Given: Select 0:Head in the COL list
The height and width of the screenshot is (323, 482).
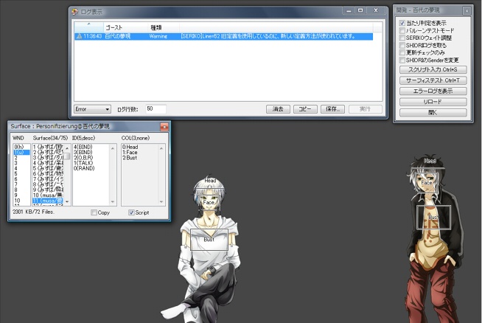Looking at the screenshot, I should coord(139,147).
